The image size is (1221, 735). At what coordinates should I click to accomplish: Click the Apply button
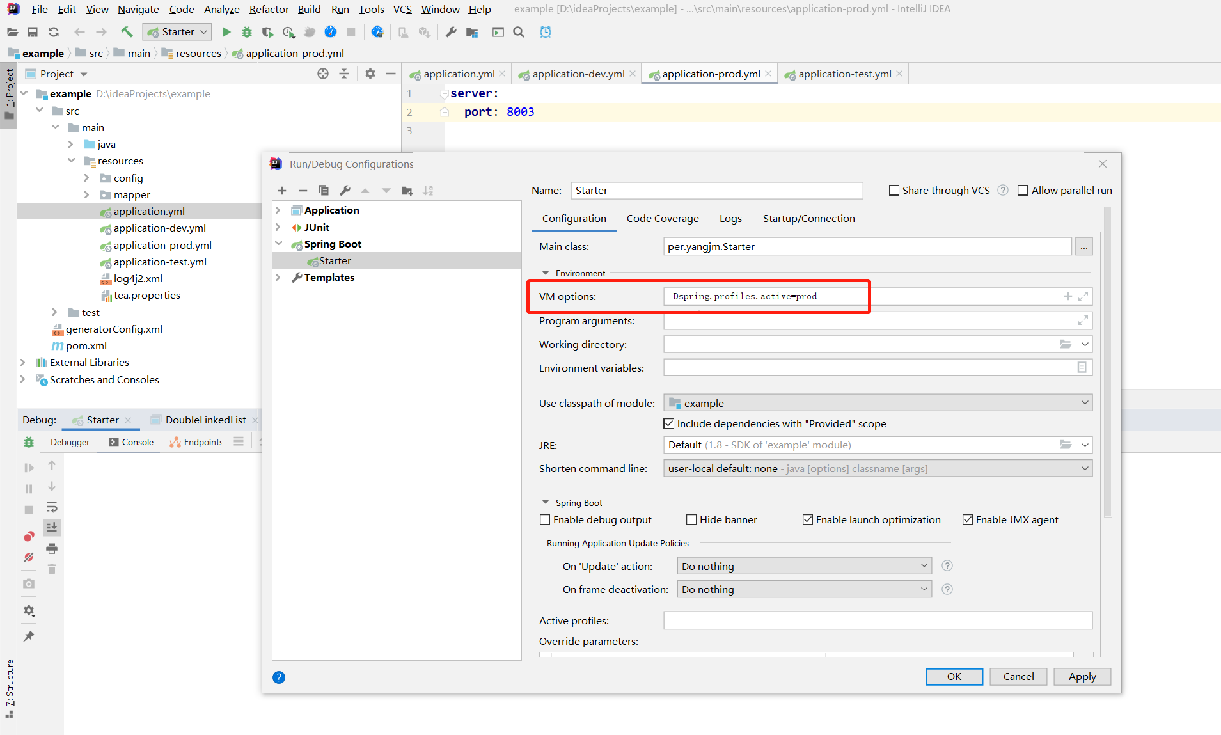1082,676
